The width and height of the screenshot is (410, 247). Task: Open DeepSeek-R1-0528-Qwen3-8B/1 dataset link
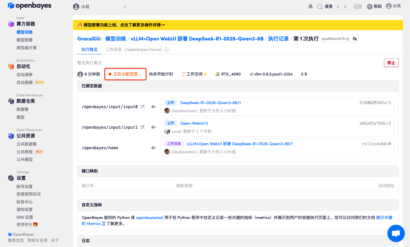pos(210,103)
